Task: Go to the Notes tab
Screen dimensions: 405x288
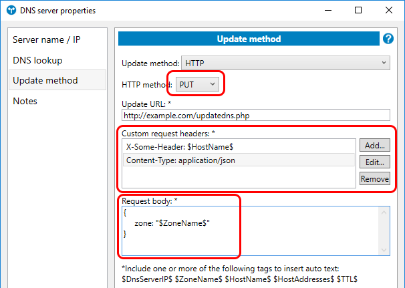Action: pyautogui.click(x=25, y=101)
